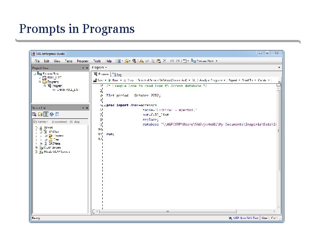
Task: Click the Data Exploration History pane icon
Action: 57,115
